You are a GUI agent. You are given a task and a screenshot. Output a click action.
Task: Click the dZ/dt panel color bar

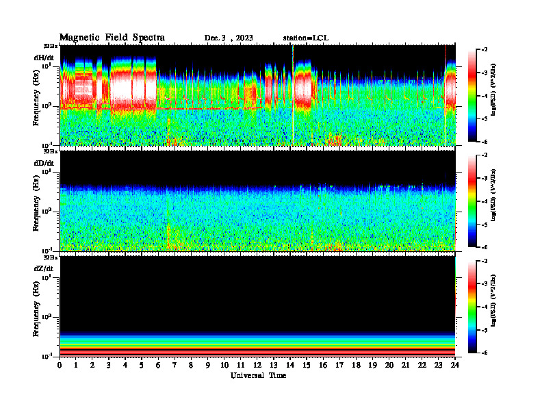tap(472, 307)
